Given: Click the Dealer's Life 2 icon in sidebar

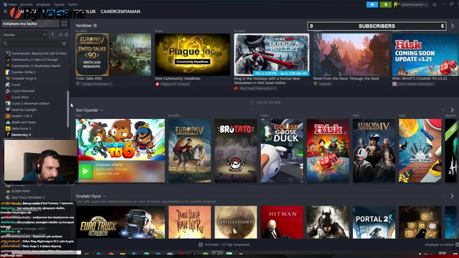Looking at the screenshot, I should click(8, 116).
